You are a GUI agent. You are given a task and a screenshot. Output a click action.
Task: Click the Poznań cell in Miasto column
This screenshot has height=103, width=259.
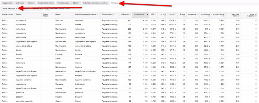(x=58, y=25)
